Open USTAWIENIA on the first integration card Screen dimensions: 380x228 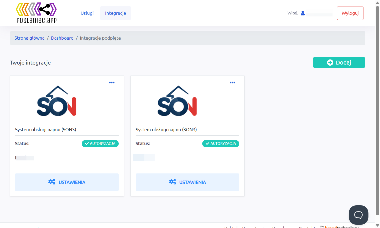(67, 182)
